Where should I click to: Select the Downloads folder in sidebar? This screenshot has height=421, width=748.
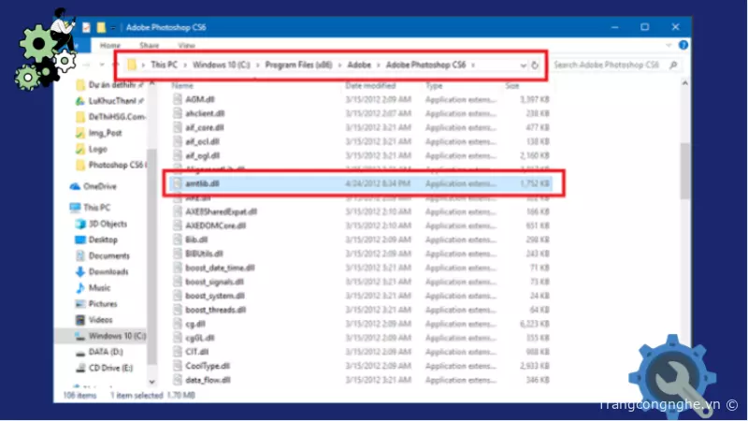tap(79, 271)
